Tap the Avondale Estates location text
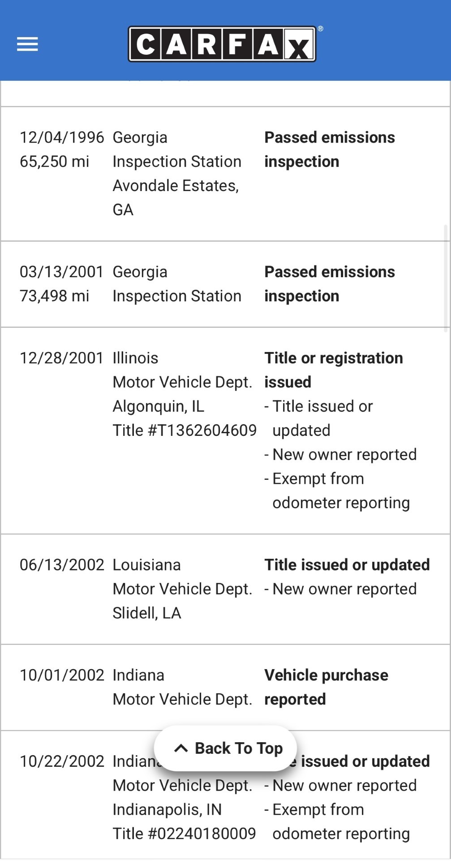451x861 pixels. click(x=176, y=186)
